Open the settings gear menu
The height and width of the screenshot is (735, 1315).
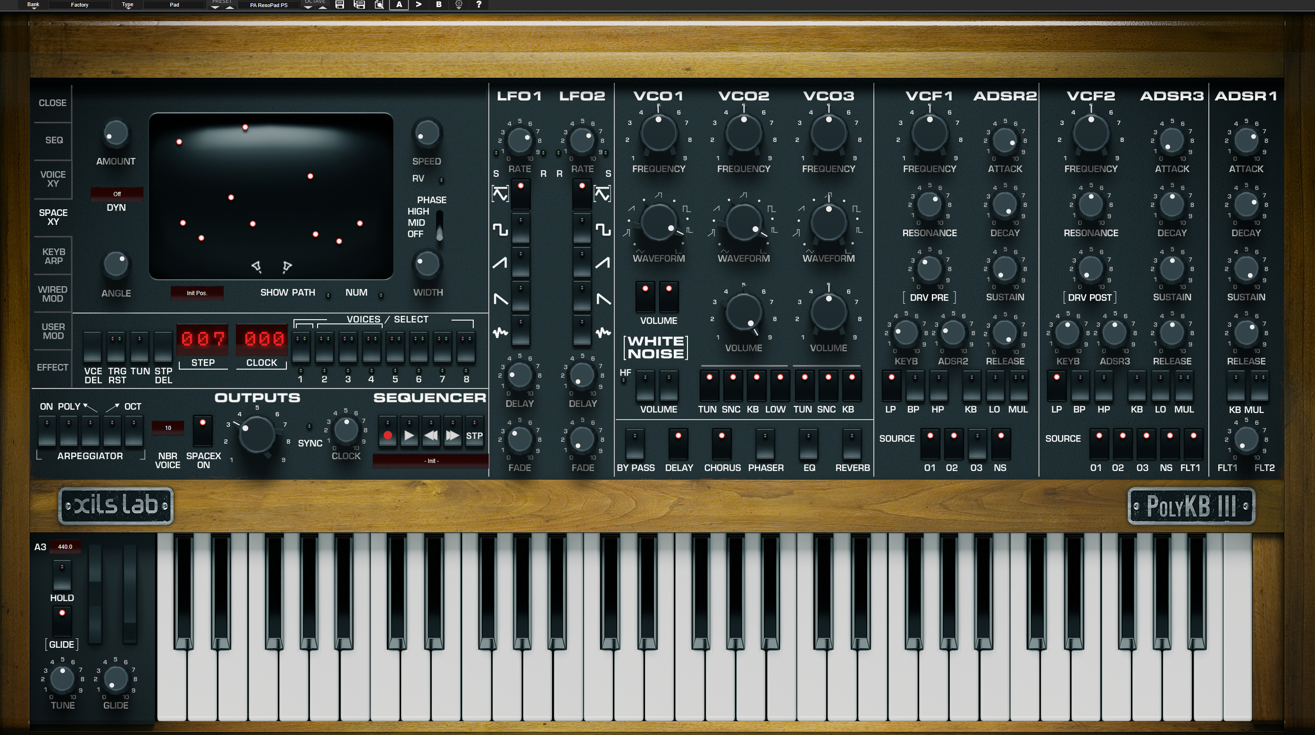[x=459, y=5]
